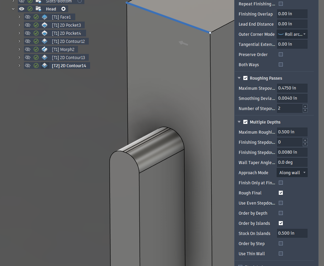The height and width of the screenshot is (266, 324).
Task: Collapse the Roughing Passes section
Action: click(239, 78)
